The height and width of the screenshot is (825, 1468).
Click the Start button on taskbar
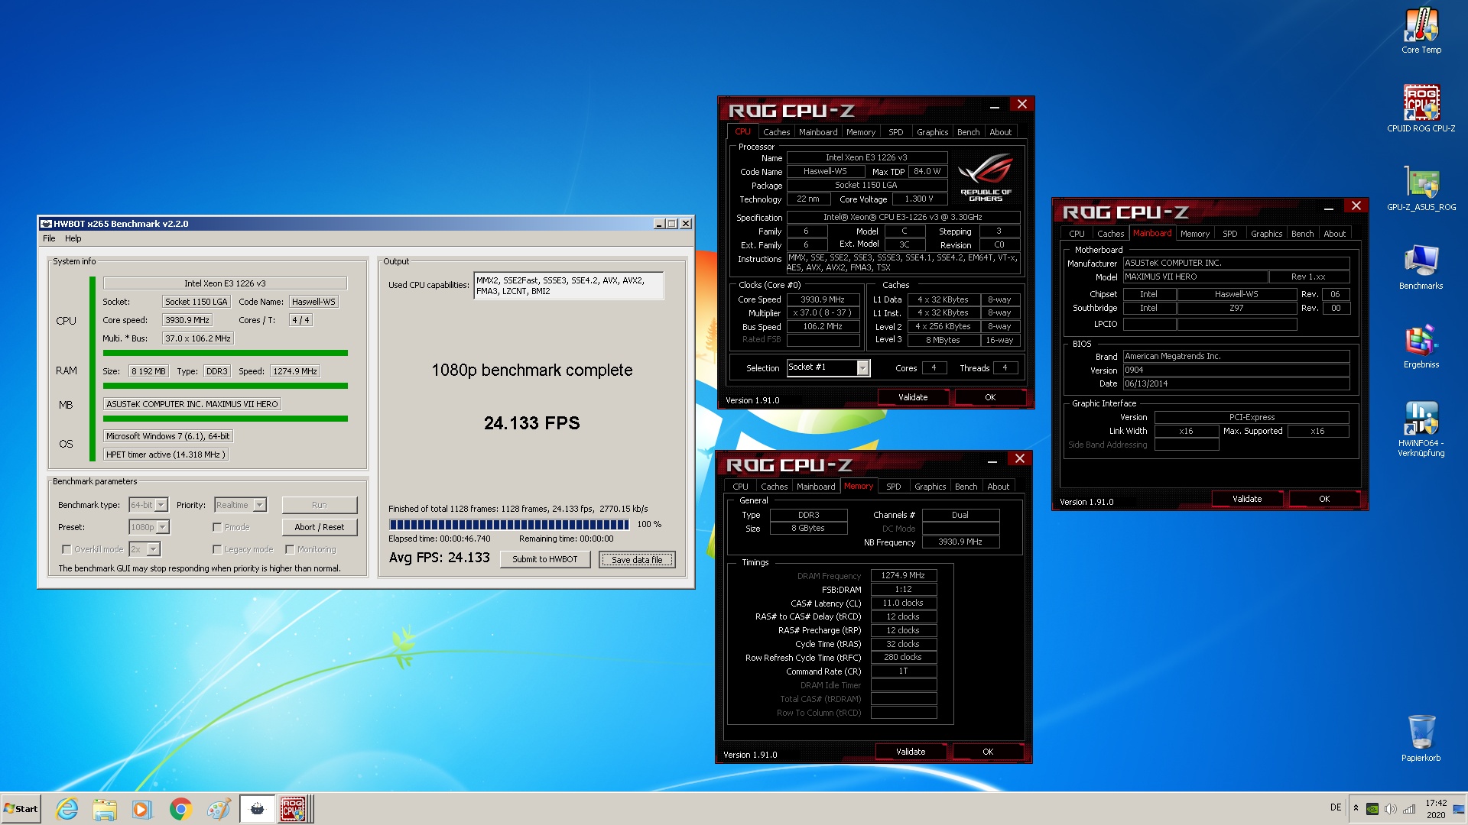[x=21, y=809]
